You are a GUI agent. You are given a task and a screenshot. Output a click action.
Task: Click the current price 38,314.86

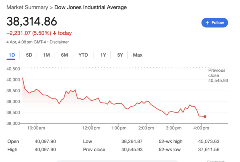[x=32, y=21]
